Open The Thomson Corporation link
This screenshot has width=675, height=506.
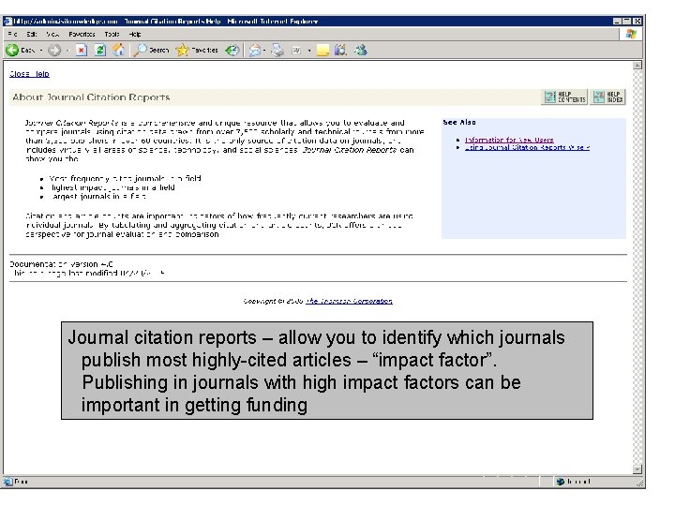[349, 301]
